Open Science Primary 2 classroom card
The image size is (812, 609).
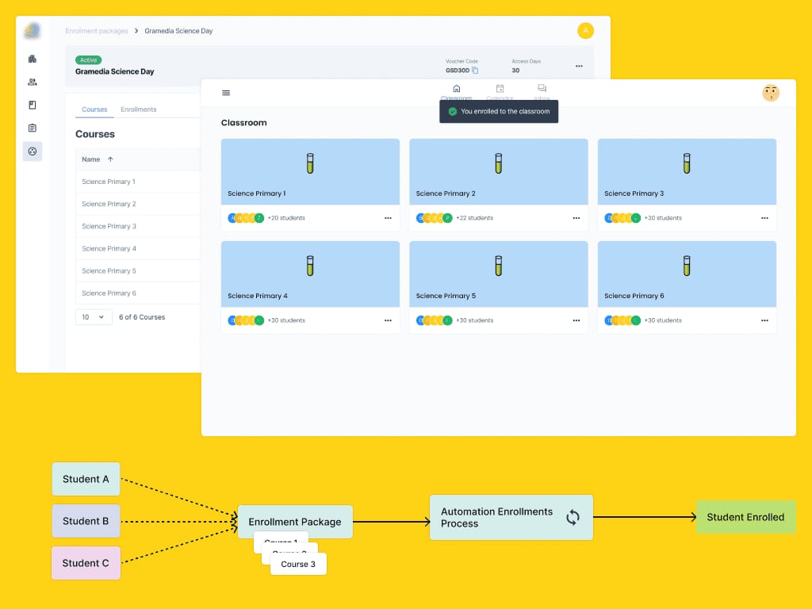click(x=499, y=185)
